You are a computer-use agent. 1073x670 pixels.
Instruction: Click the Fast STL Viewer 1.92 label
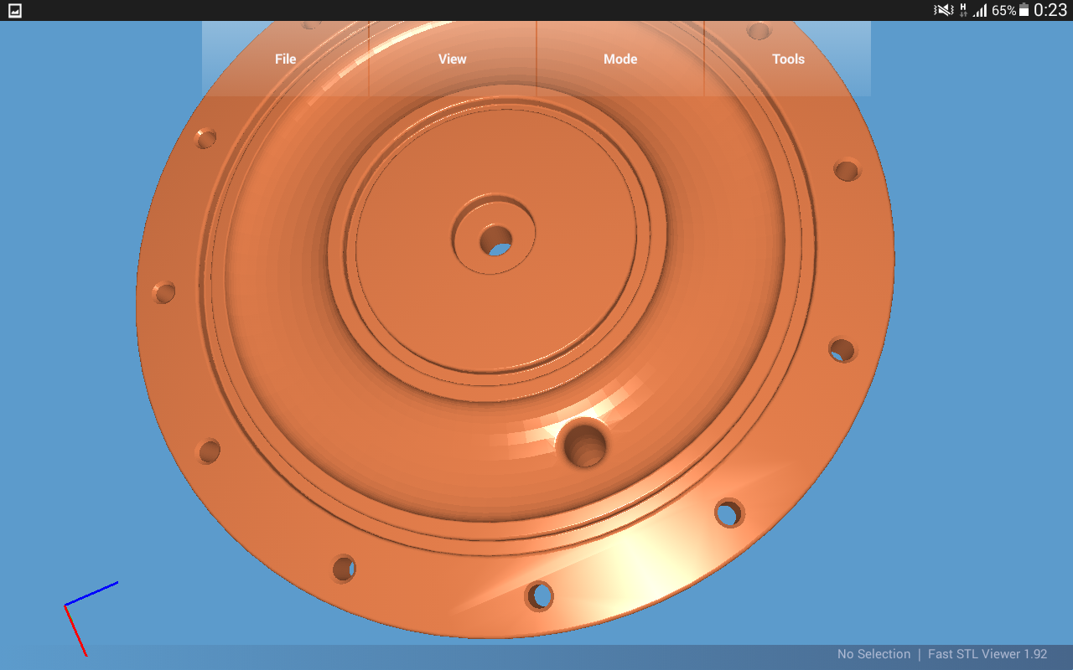point(987,654)
